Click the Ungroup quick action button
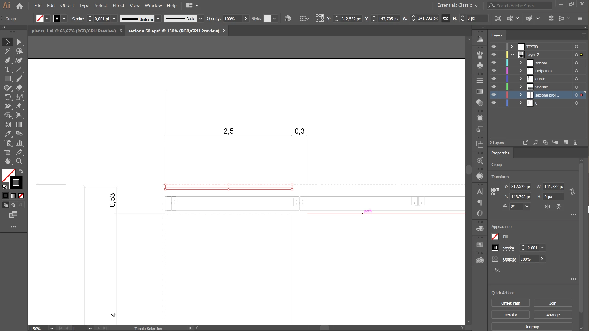The width and height of the screenshot is (589, 331). [x=532, y=327]
